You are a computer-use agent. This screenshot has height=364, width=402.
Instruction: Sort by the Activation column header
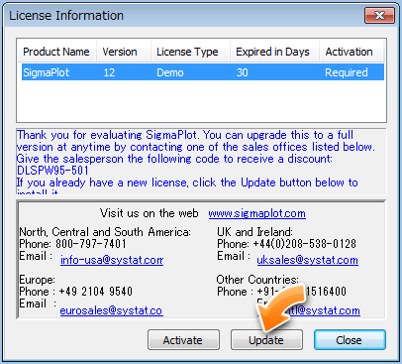[x=352, y=52]
